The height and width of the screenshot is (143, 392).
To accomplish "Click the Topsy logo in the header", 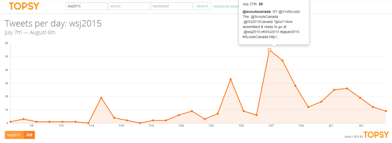I will pos(24,6).
